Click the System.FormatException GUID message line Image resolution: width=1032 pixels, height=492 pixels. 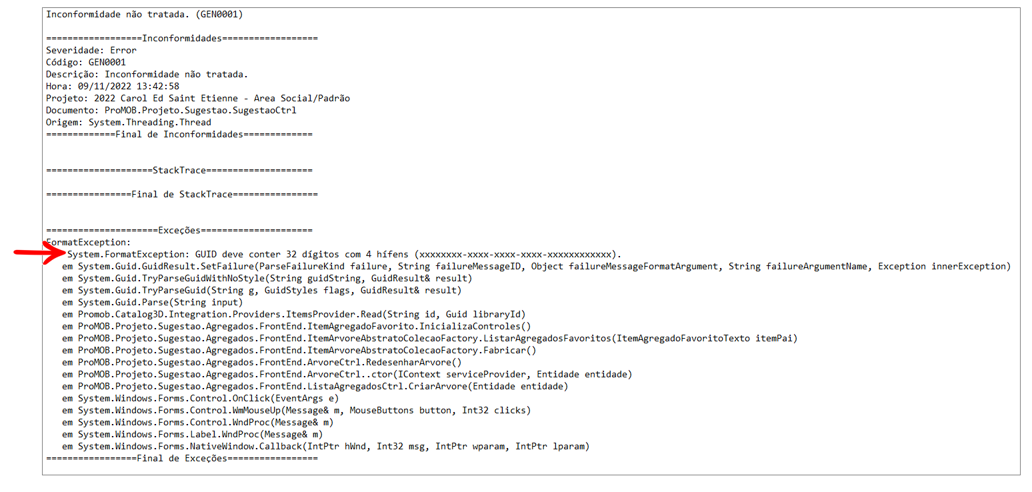pyautogui.click(x=345, y=254)
